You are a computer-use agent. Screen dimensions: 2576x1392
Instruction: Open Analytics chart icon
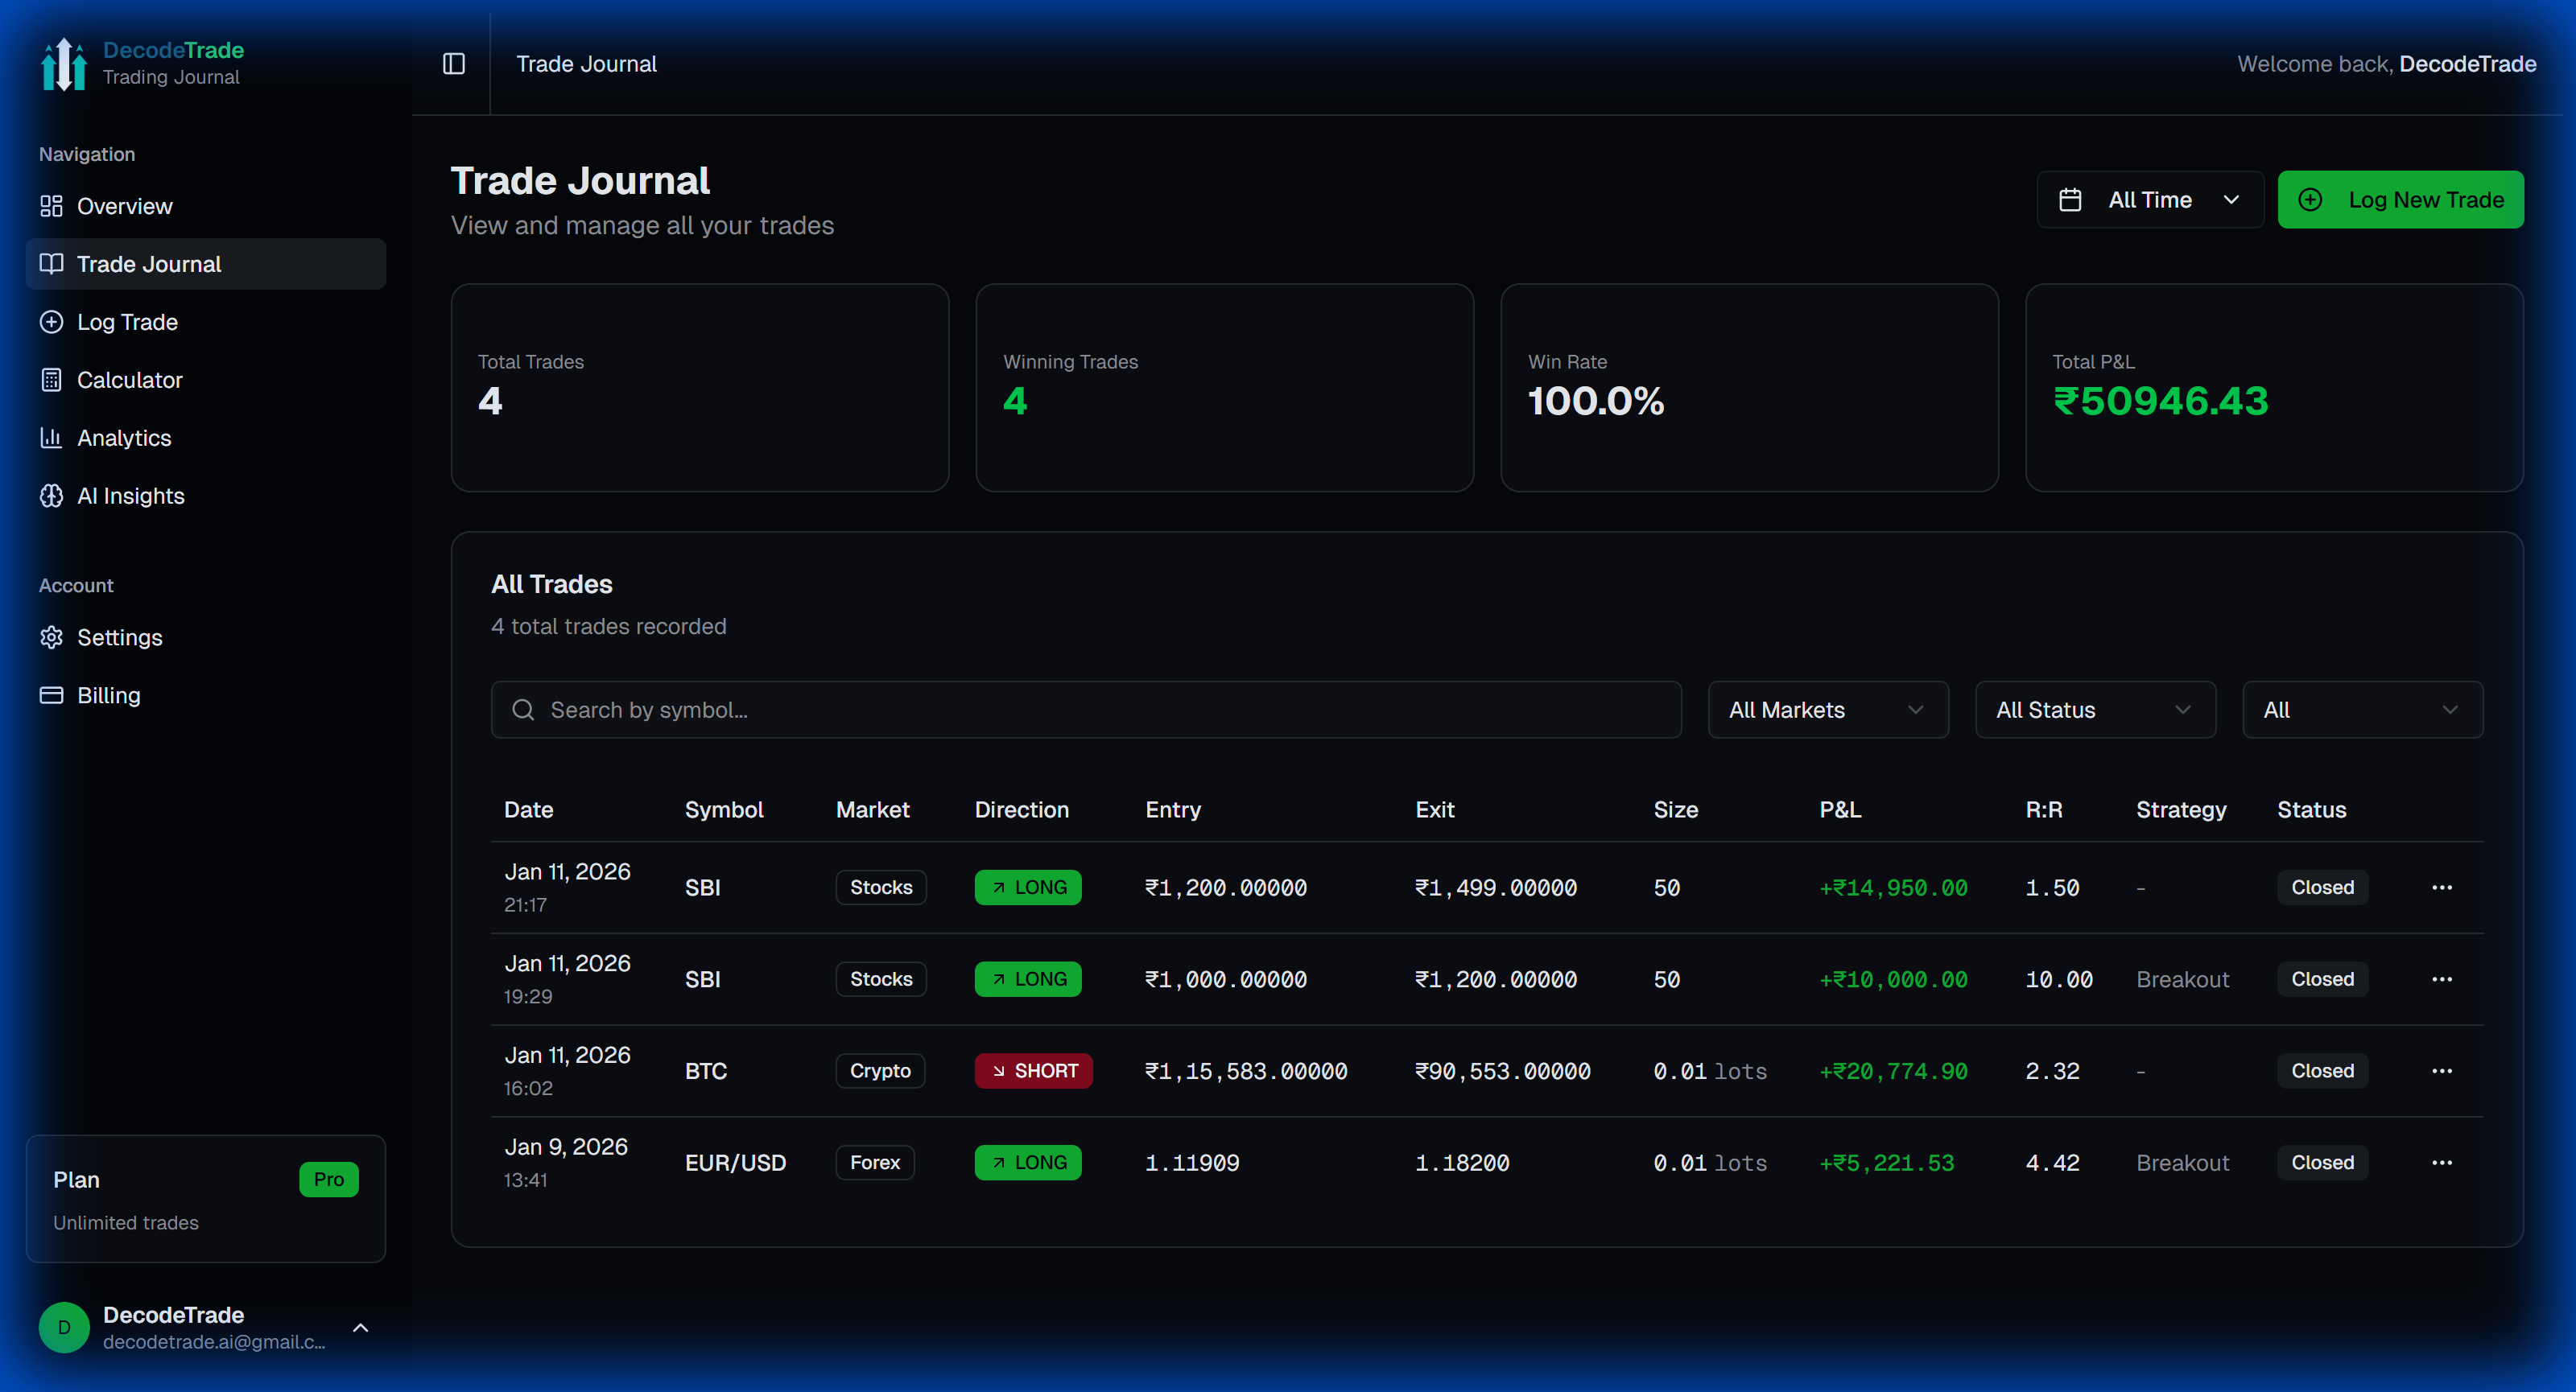[51, 438]
